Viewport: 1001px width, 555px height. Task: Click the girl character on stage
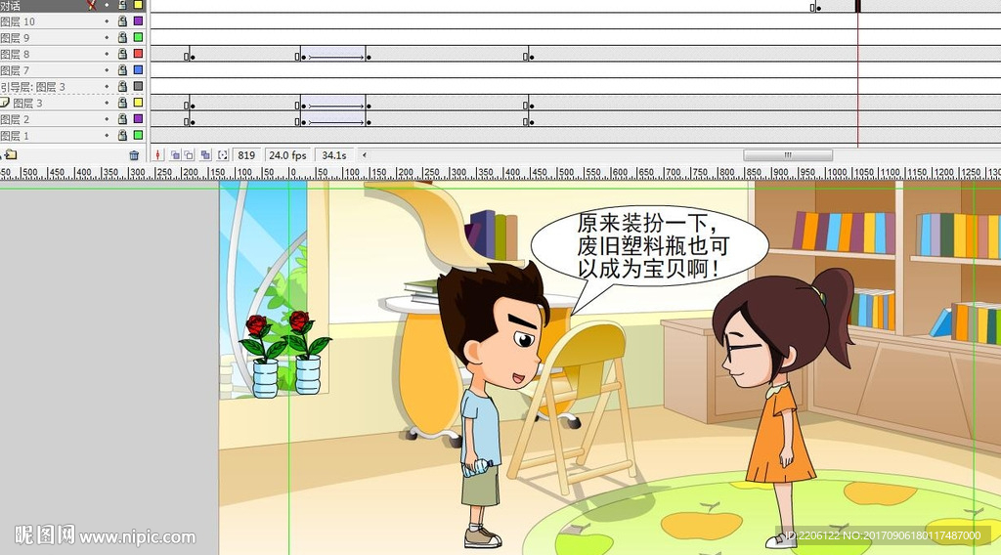pos(783,407)
